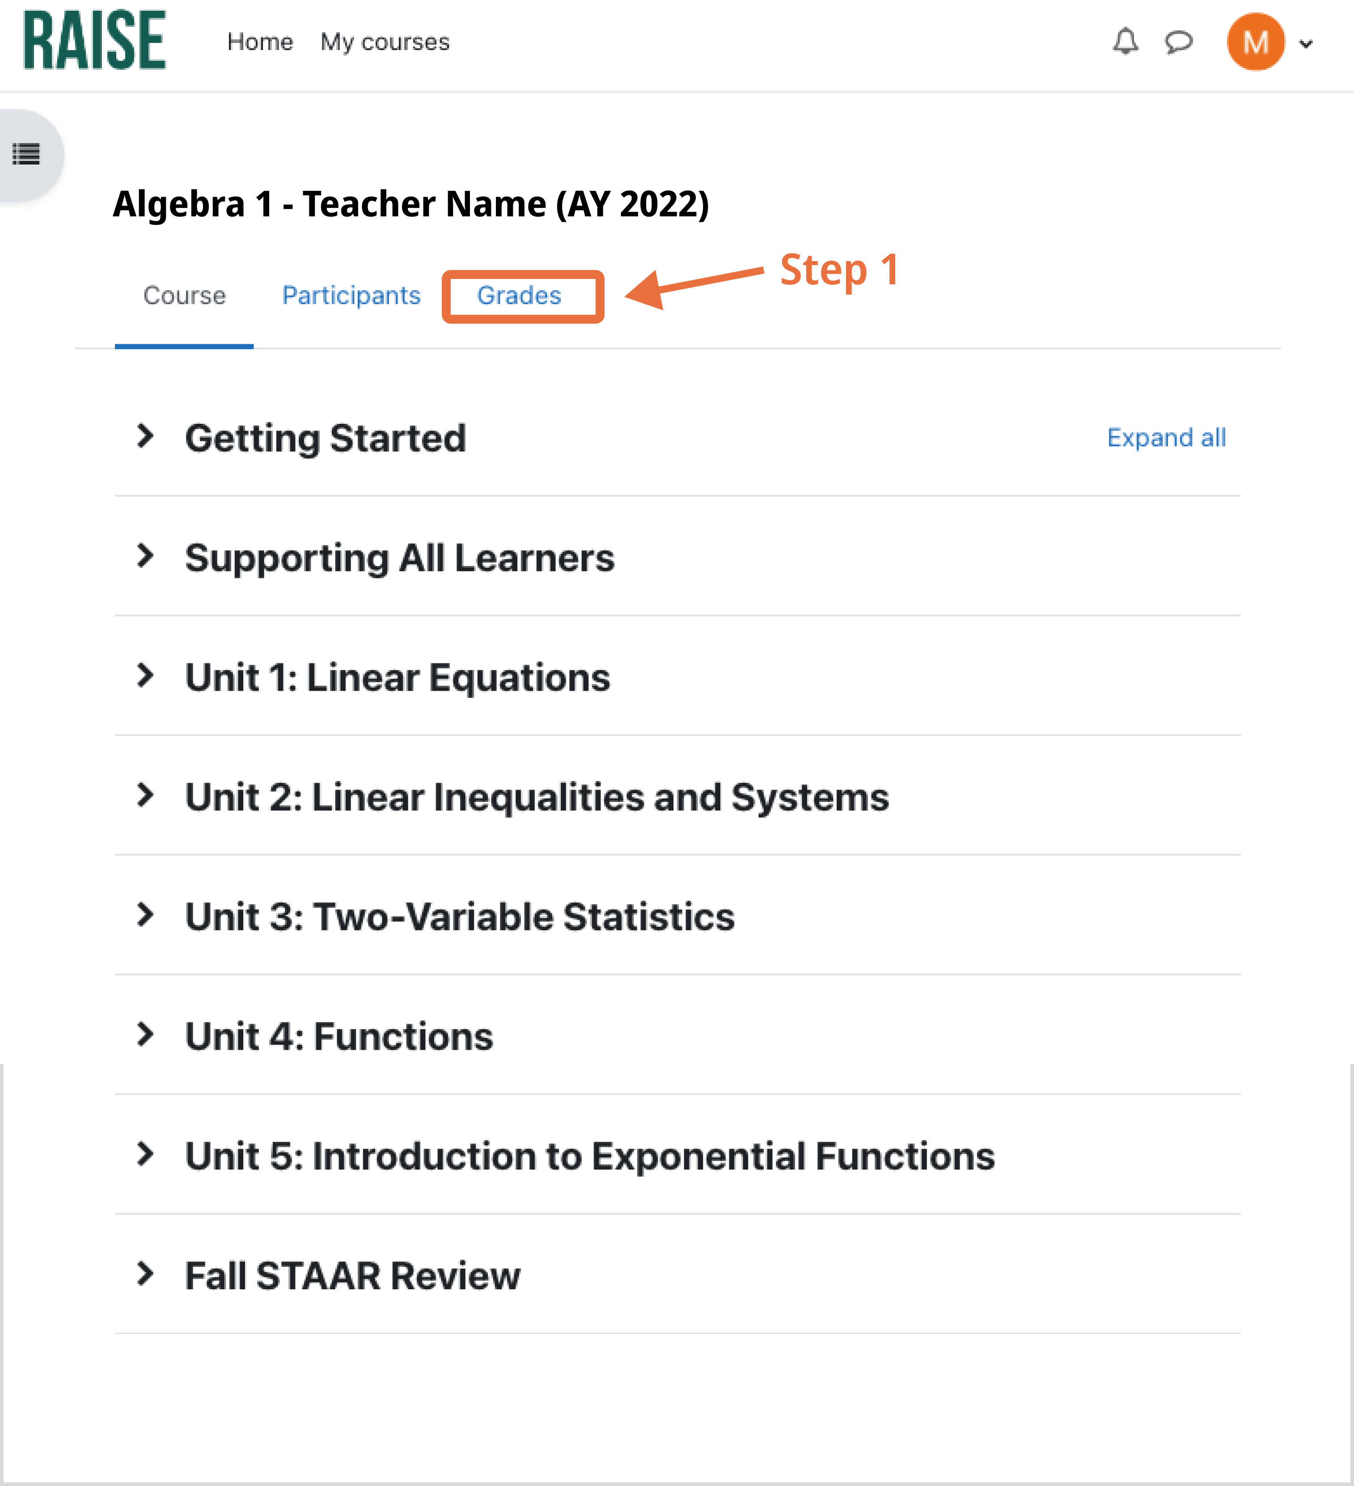Open the notifications bell
Viewport: 1354px width, 1486px height.
tap(1125, 41)
